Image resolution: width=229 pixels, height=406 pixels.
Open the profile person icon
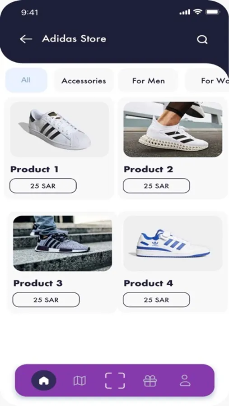pyautogui.click(x=185, y=380)
